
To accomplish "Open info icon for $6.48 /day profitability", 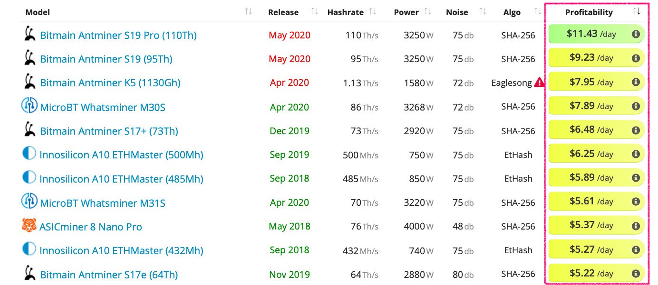I will coord(635,130).
